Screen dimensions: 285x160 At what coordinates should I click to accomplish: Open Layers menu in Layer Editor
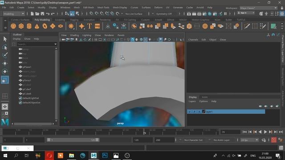click(x=192, y=101)
